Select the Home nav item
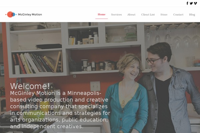The image size is (200, 133). pyautogui.click(x=102, y=15)
